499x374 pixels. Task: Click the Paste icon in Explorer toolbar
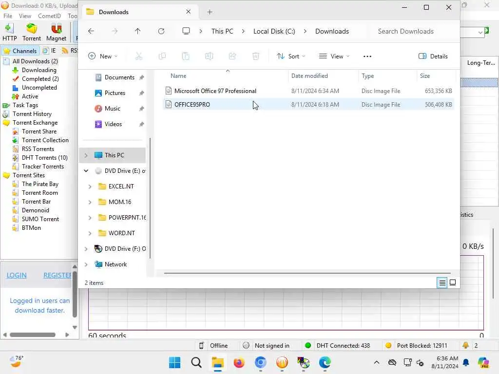pyautogui.click(x=186, y=56)
